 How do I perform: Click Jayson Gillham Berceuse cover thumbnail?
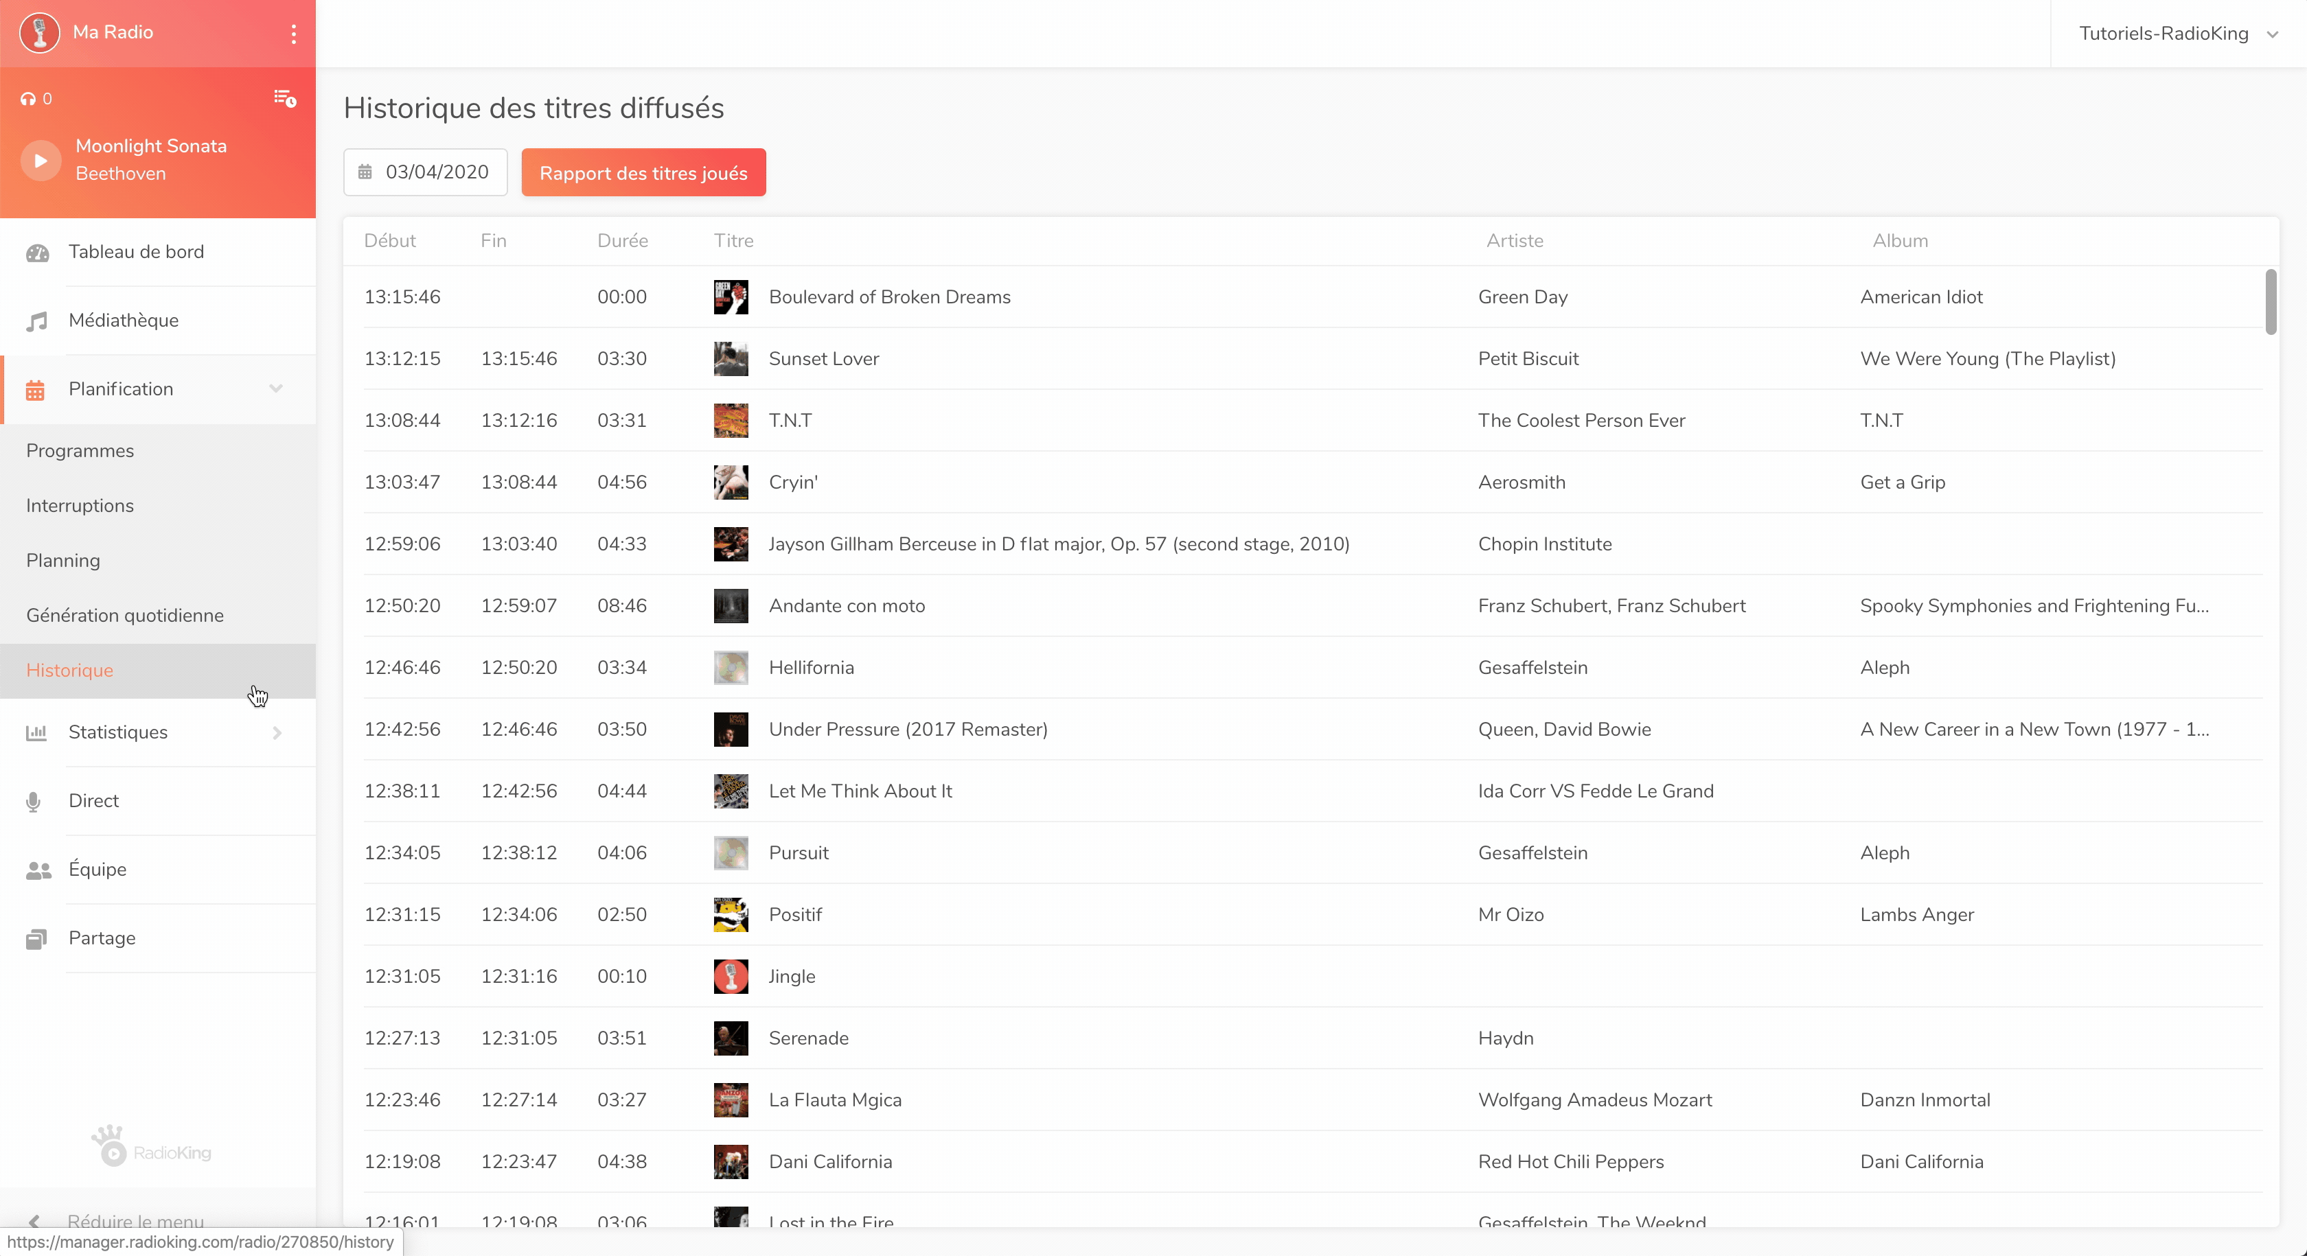tap(731, 544)
